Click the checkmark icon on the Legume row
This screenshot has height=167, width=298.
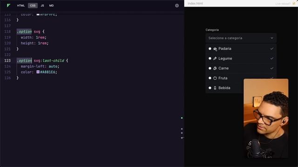tap(272, 58)
